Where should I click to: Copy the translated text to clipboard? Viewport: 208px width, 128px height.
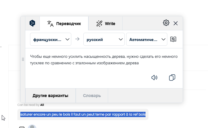tap(172, 77)
